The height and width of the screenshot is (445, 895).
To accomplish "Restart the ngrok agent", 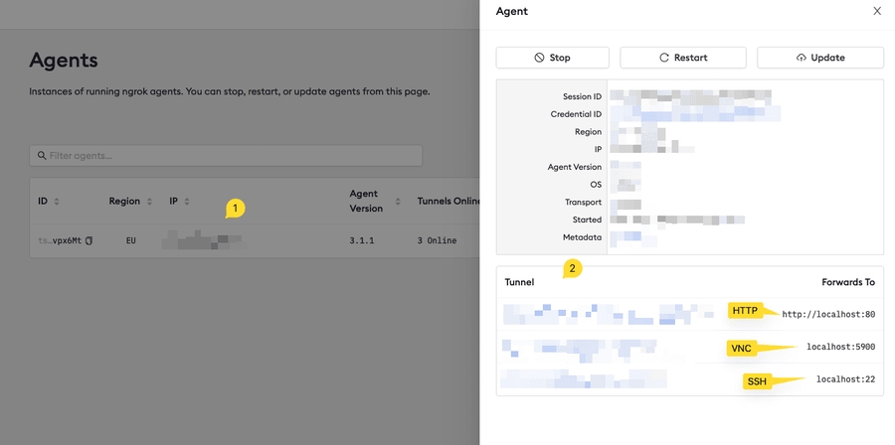I will point(682,58).
